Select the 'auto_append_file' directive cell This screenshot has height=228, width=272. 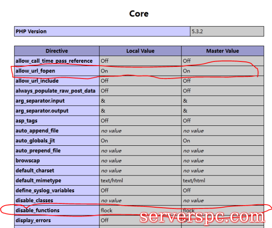57,131
